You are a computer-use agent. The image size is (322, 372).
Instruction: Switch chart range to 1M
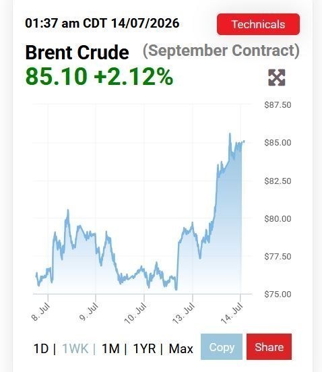[110, 348]
